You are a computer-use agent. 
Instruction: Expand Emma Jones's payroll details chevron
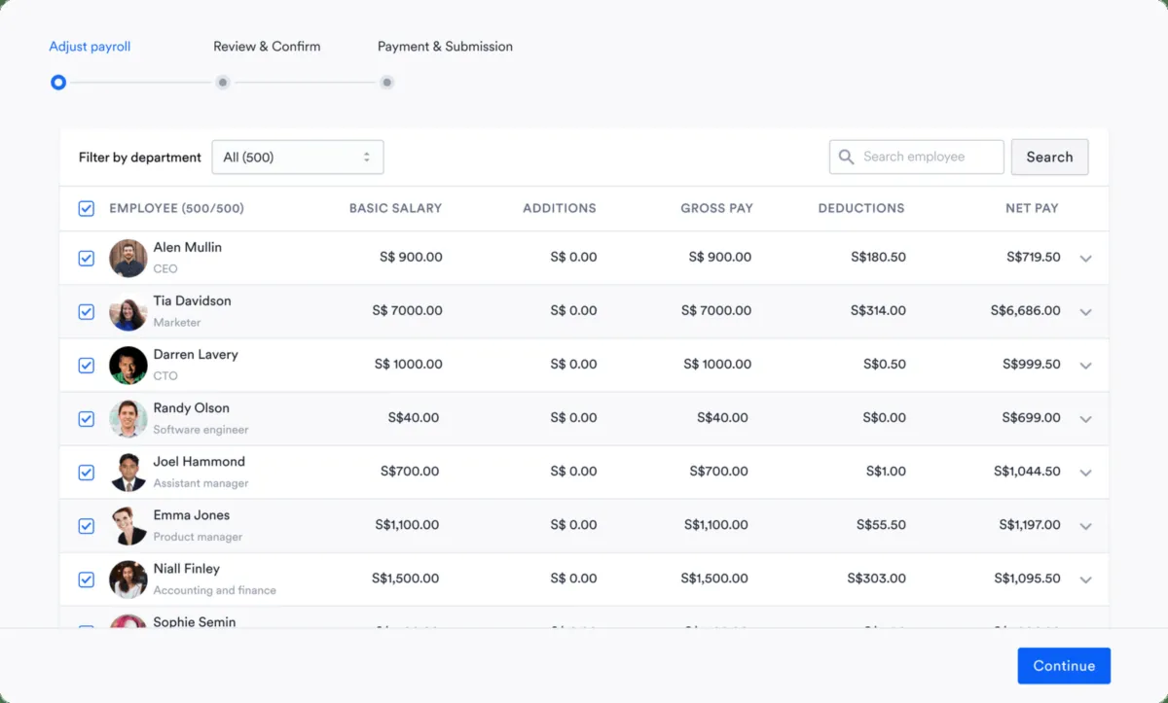(x=1086, y=526)
